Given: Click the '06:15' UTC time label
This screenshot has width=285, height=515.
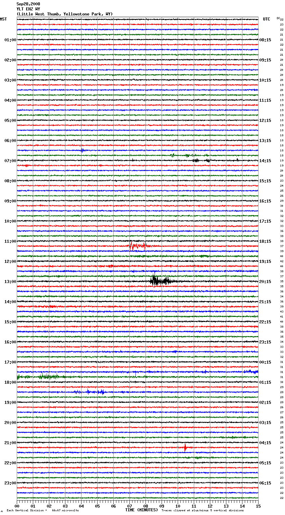Looking at the screenshot, I should coord(265,483).
